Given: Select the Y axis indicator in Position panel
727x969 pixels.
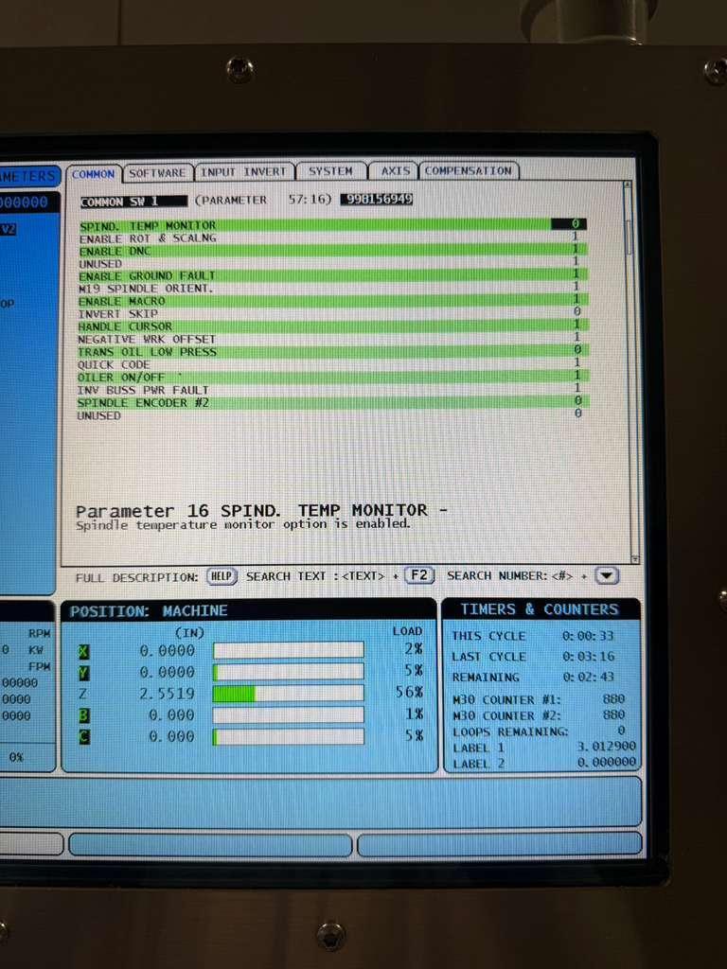Looking at the screenshot, I should (84, 672).
